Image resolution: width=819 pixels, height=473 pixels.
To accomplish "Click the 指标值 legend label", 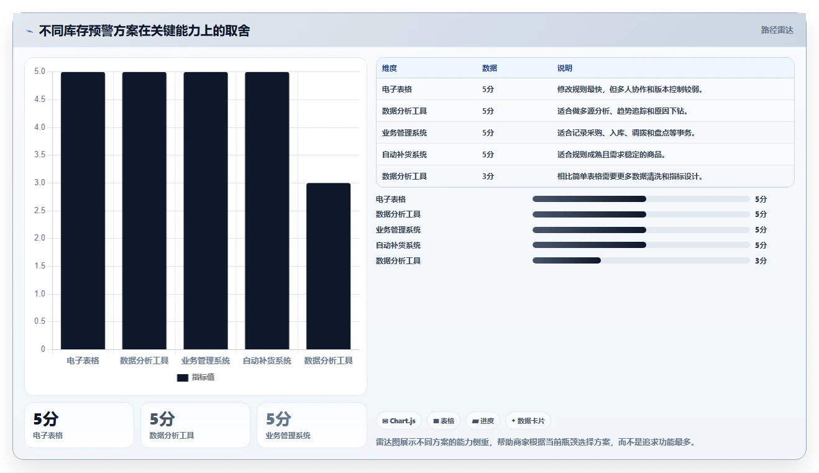I will (x=203, y=377).
